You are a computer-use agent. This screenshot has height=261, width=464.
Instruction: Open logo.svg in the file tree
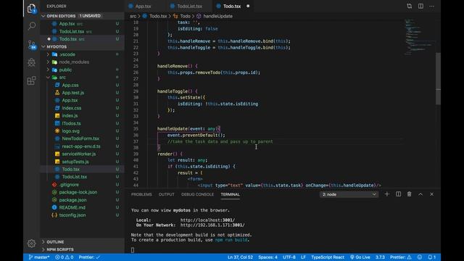70,130
